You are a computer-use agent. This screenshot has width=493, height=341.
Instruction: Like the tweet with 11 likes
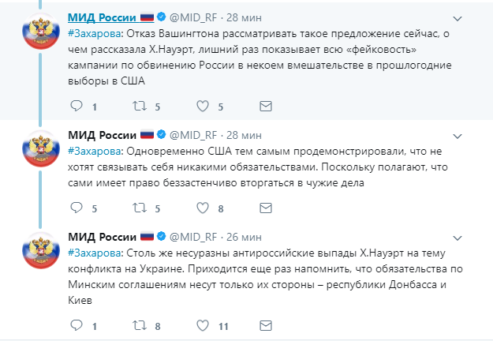point(203,324)
